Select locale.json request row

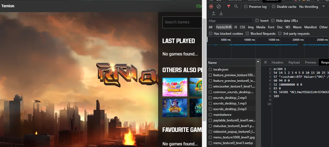[231, 69]
